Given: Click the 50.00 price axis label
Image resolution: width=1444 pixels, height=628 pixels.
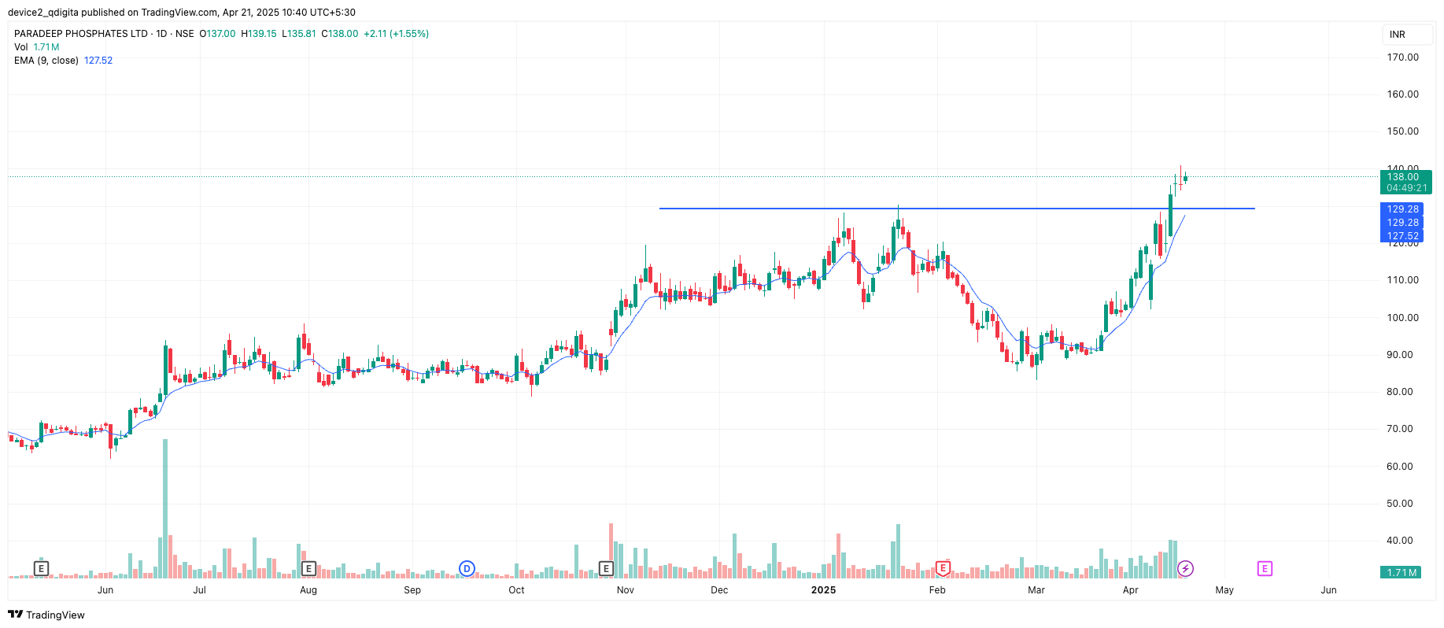Looking at the screenshot, I should click(x=1400, y=504).
